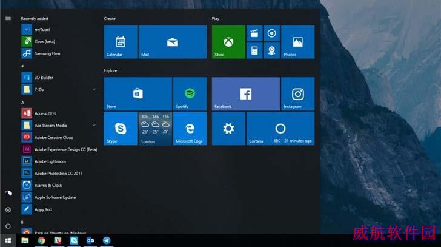This screenshot has height=247, width=441.
Task: Launch Google Chrome from the taskbar
Action: (x=41, y=240)
